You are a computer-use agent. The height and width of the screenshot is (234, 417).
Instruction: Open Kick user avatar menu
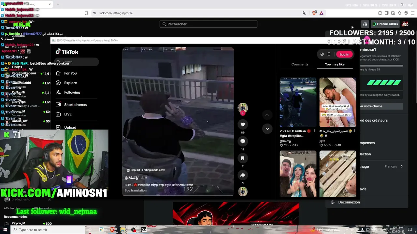click(405, 24)
